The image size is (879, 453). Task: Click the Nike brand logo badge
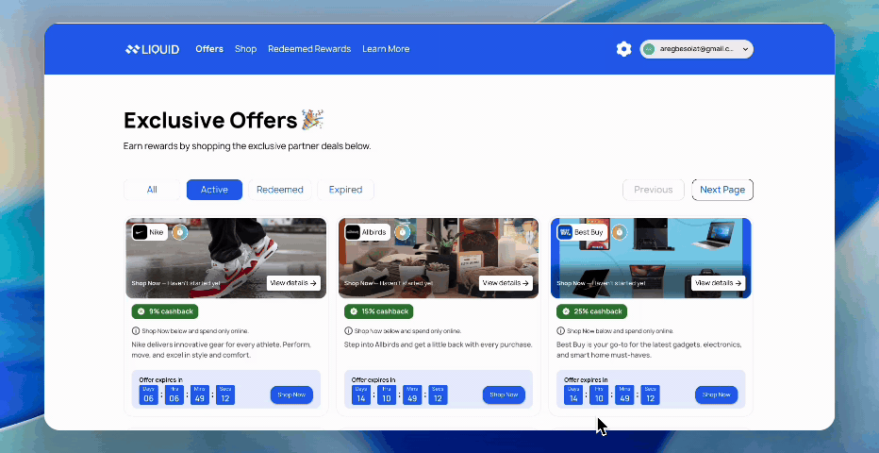150,232
